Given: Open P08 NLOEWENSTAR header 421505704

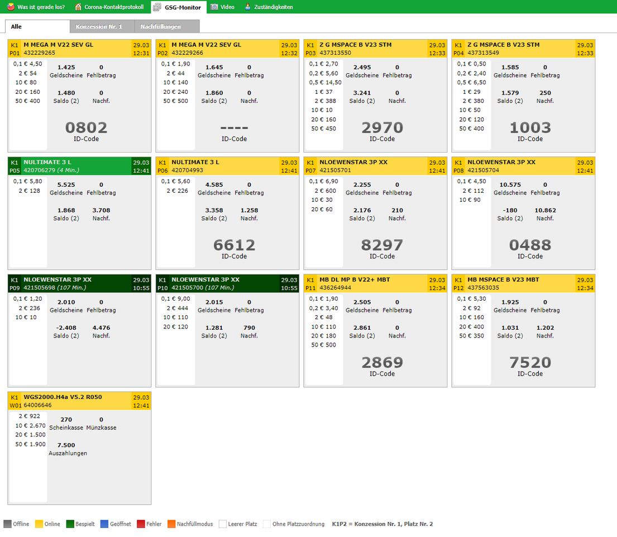Looking at the screenshot, I should click(523, 166).
